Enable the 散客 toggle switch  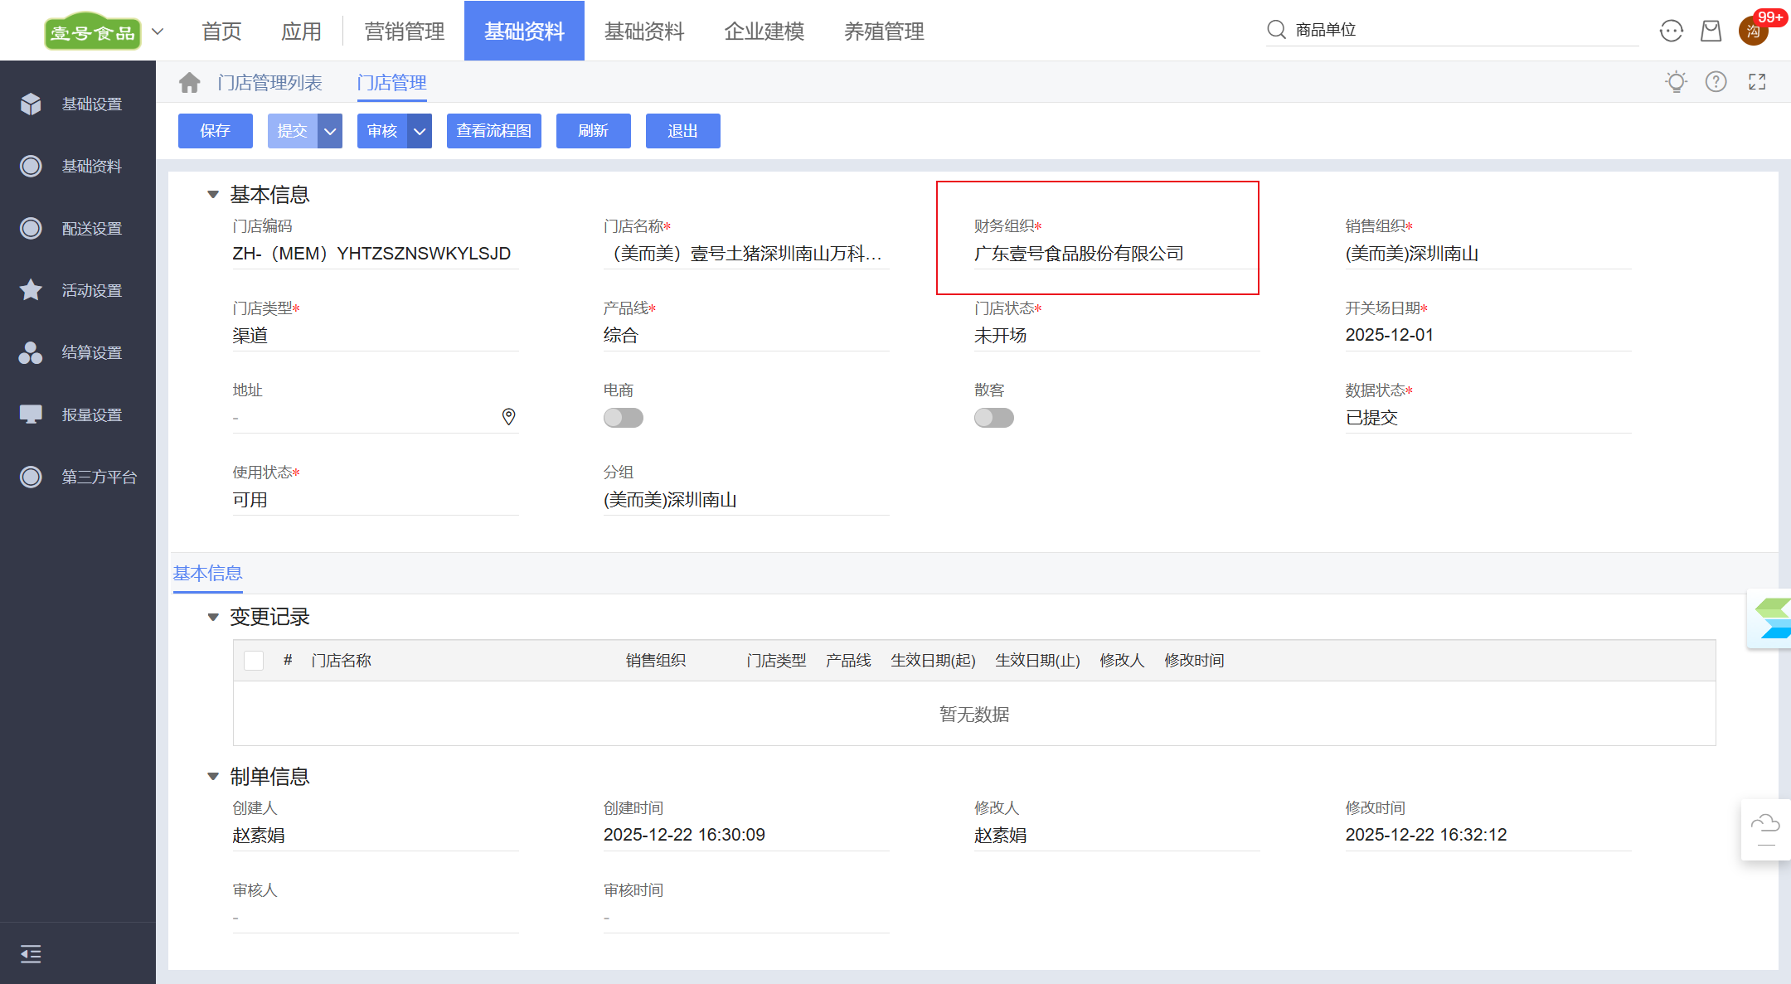(x=993, y=418)
